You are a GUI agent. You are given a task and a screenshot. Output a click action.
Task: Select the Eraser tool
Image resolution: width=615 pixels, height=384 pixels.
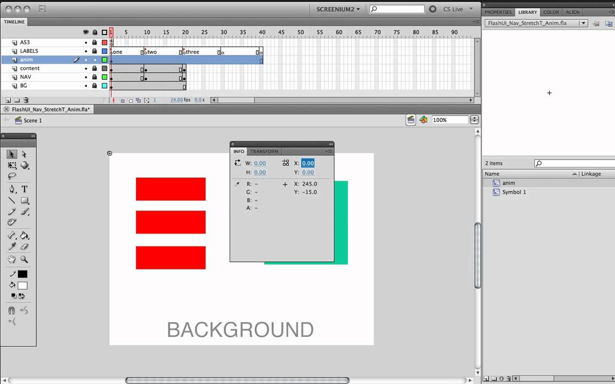click(x=25, y=246)
